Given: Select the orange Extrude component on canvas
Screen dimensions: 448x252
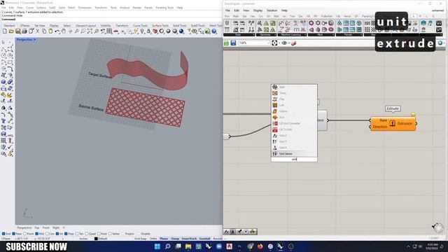Looking at the screenshot, I should pyautogui.click(x=393, y=124).
